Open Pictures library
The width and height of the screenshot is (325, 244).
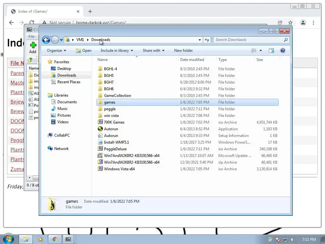pyautogui.click(x=61, y=115)
